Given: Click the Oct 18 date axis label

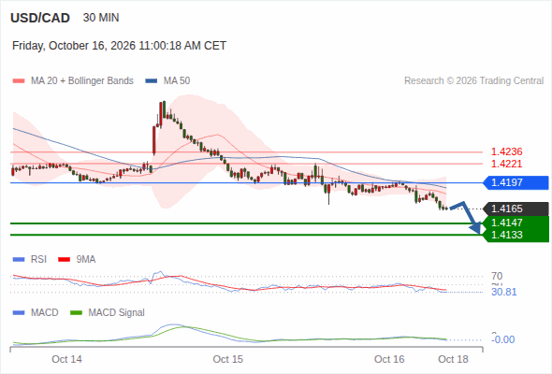Looking at the screenshot, I should [x=453, y=359].
